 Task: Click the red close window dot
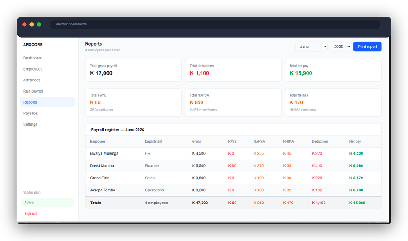25,25
